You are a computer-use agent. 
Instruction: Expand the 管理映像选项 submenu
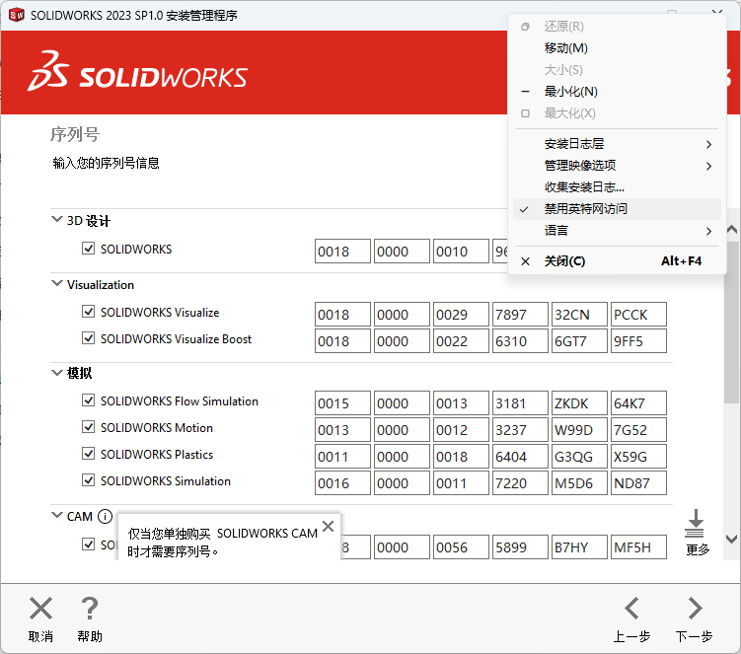(x=617, y=166)
